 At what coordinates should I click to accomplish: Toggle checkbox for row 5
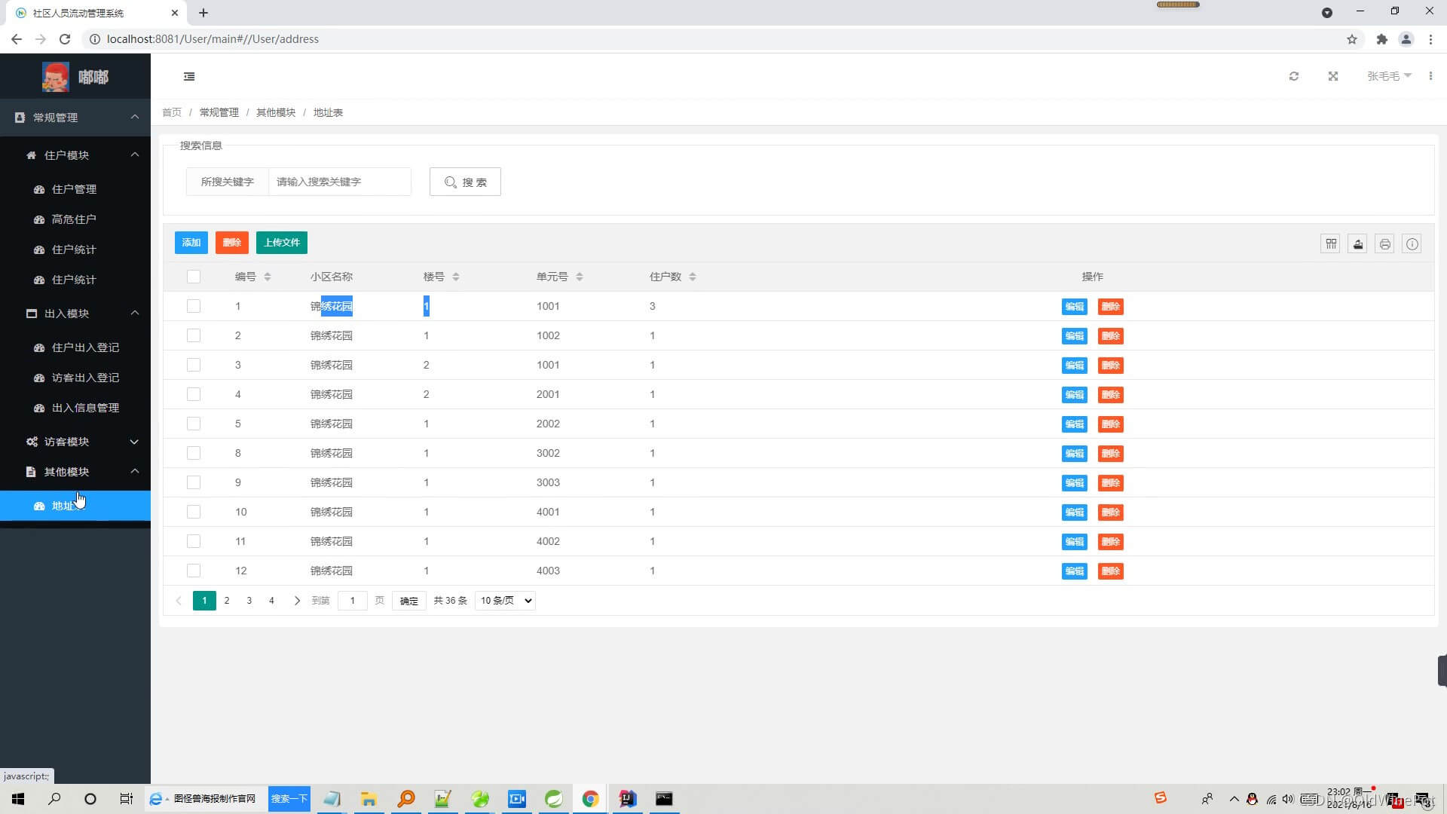coord(193,424)
